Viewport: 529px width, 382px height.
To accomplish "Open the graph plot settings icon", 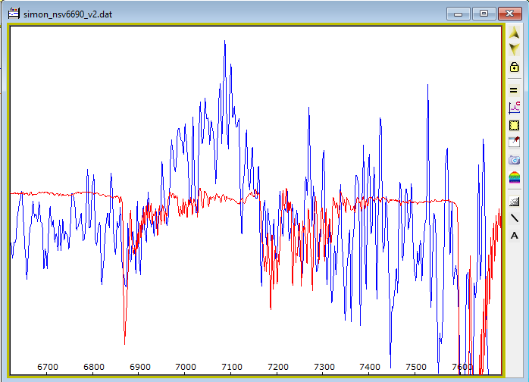I will point(514,108).
